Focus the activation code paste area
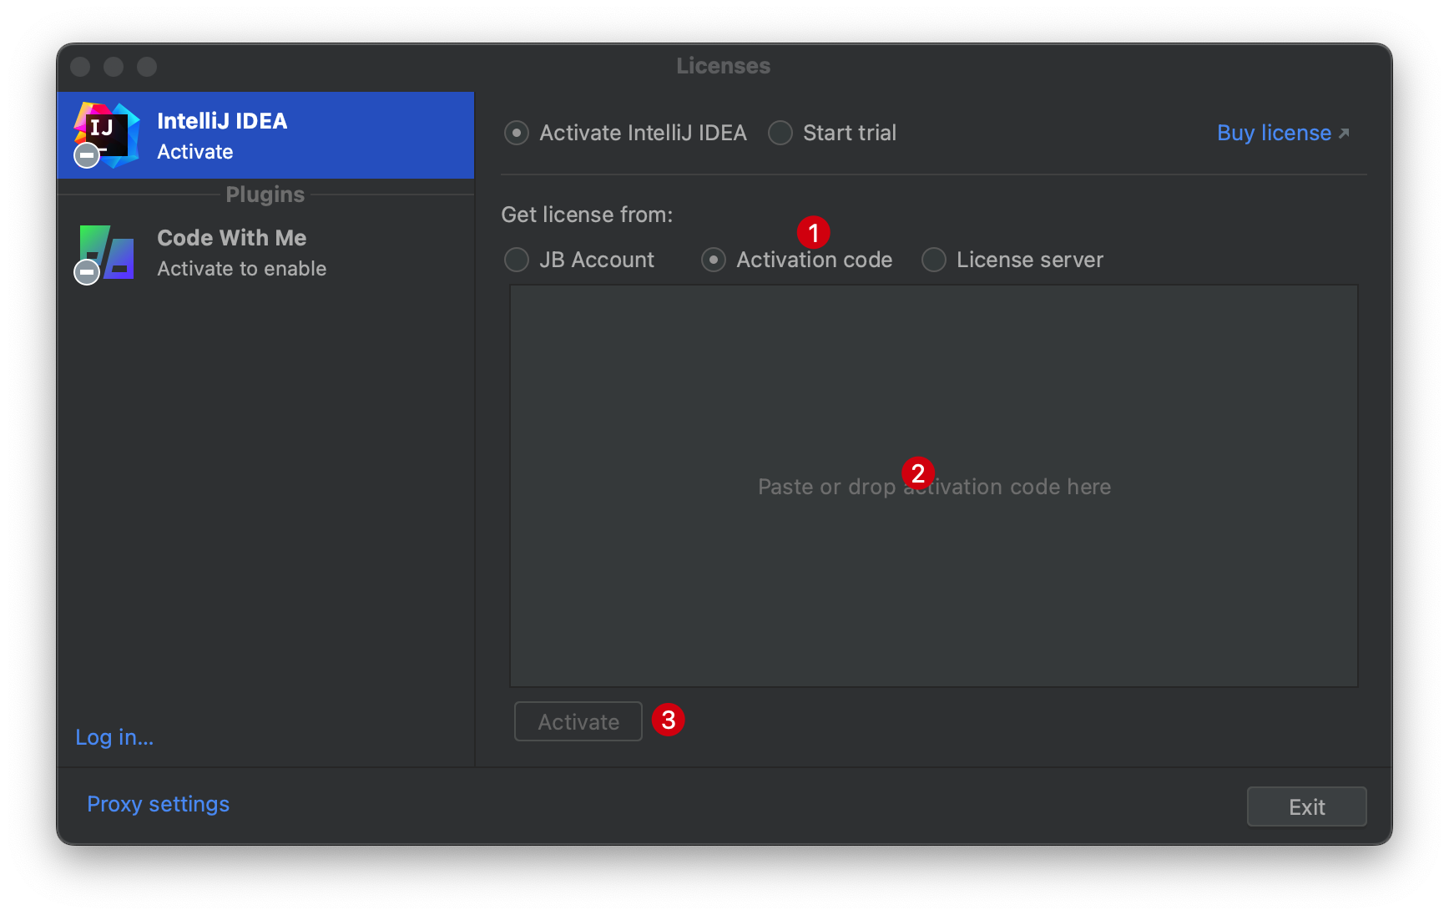Screen dimensions: 1449x915 (934, 487)
